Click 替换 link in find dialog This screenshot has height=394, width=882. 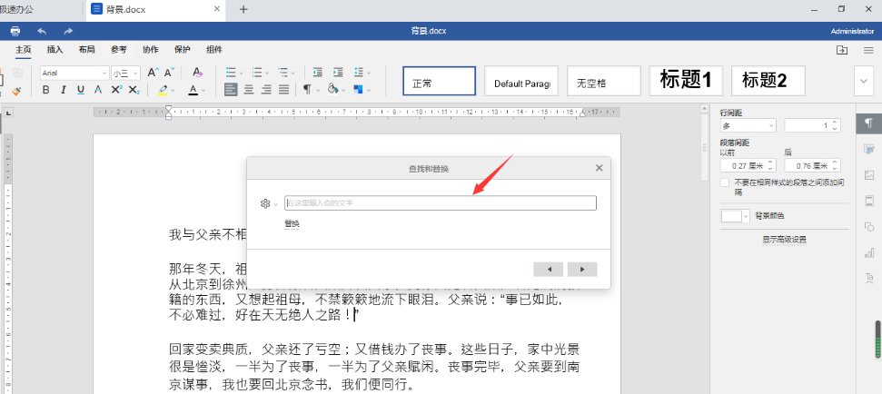click(292, 223)
